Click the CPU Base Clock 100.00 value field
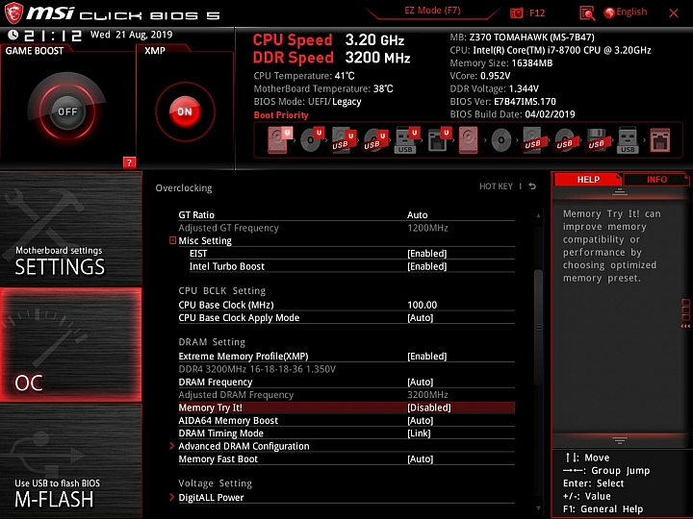This screenshot has height=519, width=693. 423,305
